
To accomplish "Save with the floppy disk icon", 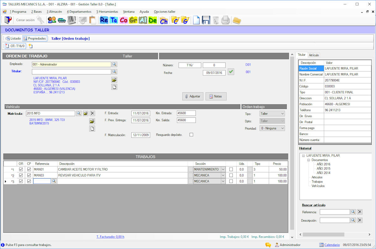I will point(206,20).
